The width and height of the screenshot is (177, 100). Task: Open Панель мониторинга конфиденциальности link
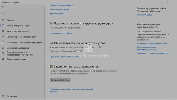pyautogui.click(x=147, y=48)
